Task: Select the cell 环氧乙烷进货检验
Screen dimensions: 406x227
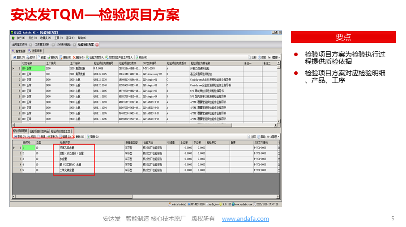Action: click(216, 69)
